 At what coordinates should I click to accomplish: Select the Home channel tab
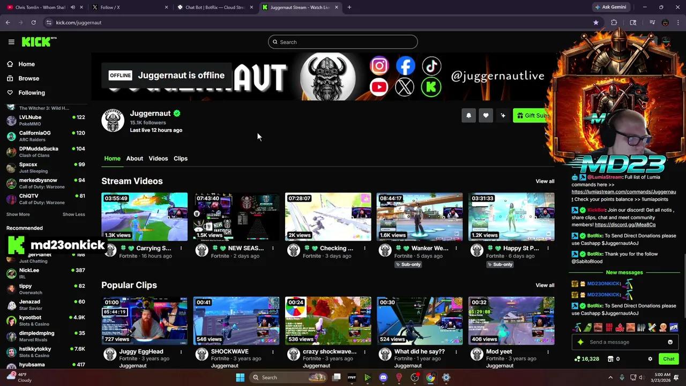[x=112, y=158]
